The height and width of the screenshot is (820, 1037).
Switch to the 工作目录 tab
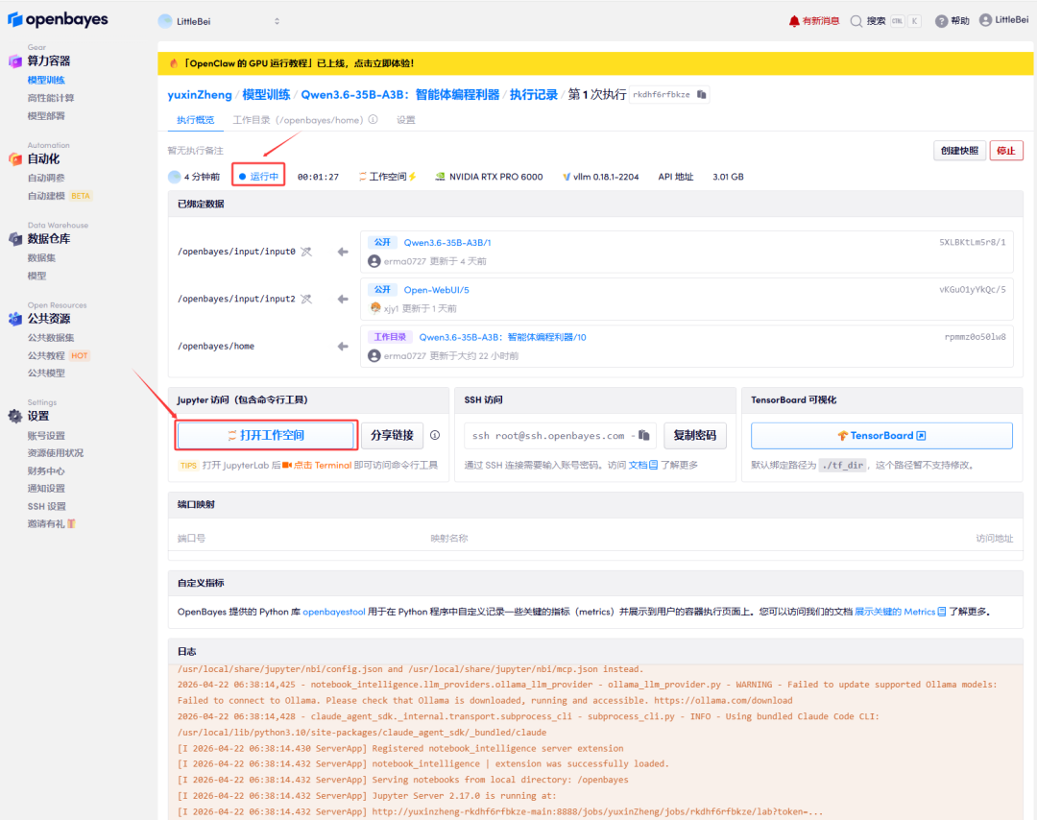click(x=298, y=120)
